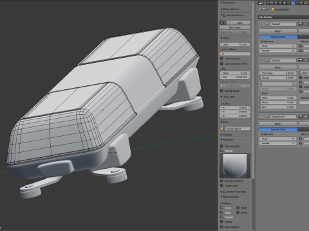Open the Scene properties tab icon

(276, 3)
